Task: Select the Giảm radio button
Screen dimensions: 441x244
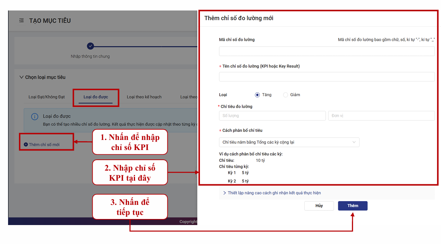Action: pos(285,95)
